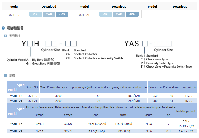Download the YSHL-21 JPG image
The height and width of the screenshot is (138, 199).
(x=132, y=14)
